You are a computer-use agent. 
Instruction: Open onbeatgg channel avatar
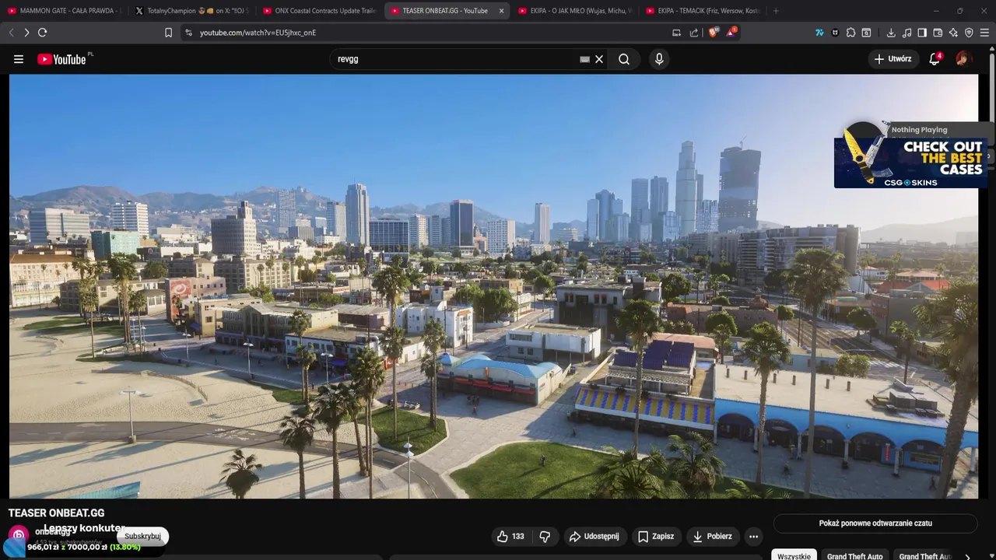[18, 535]
